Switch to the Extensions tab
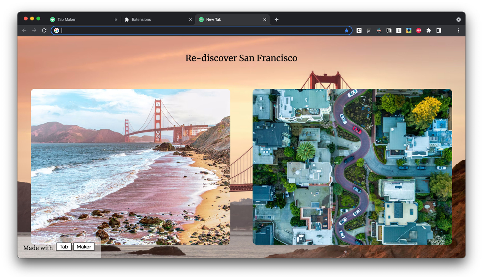Screen dimensions: 486x277 point(158,19)
